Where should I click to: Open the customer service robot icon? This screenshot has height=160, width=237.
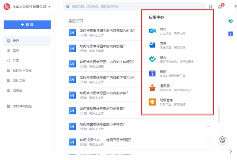pyautogui.click(x=222, y=140)
